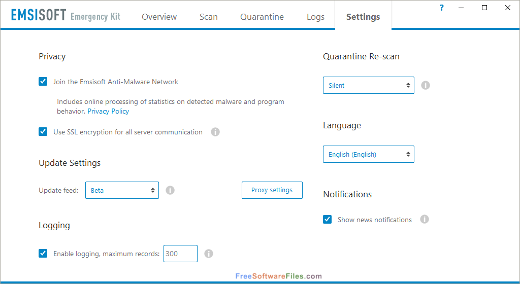Click the Update feed label
The height and width of the screenshot is (284, 520).
(59, 190)
